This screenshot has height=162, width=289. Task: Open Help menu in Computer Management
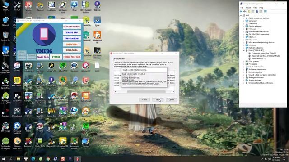coord(261,8)
